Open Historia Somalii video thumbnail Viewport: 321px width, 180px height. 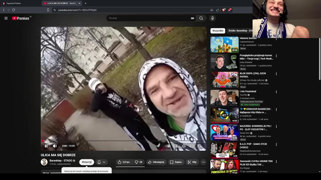click(224, 44)
